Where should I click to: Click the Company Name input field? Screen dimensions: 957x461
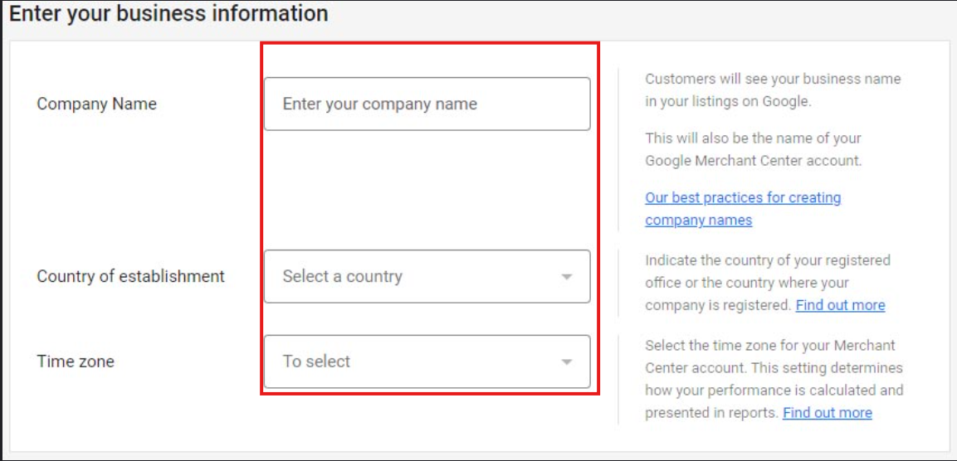tap(427, 104)
